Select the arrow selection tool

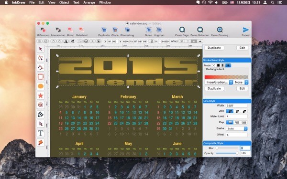41,49
